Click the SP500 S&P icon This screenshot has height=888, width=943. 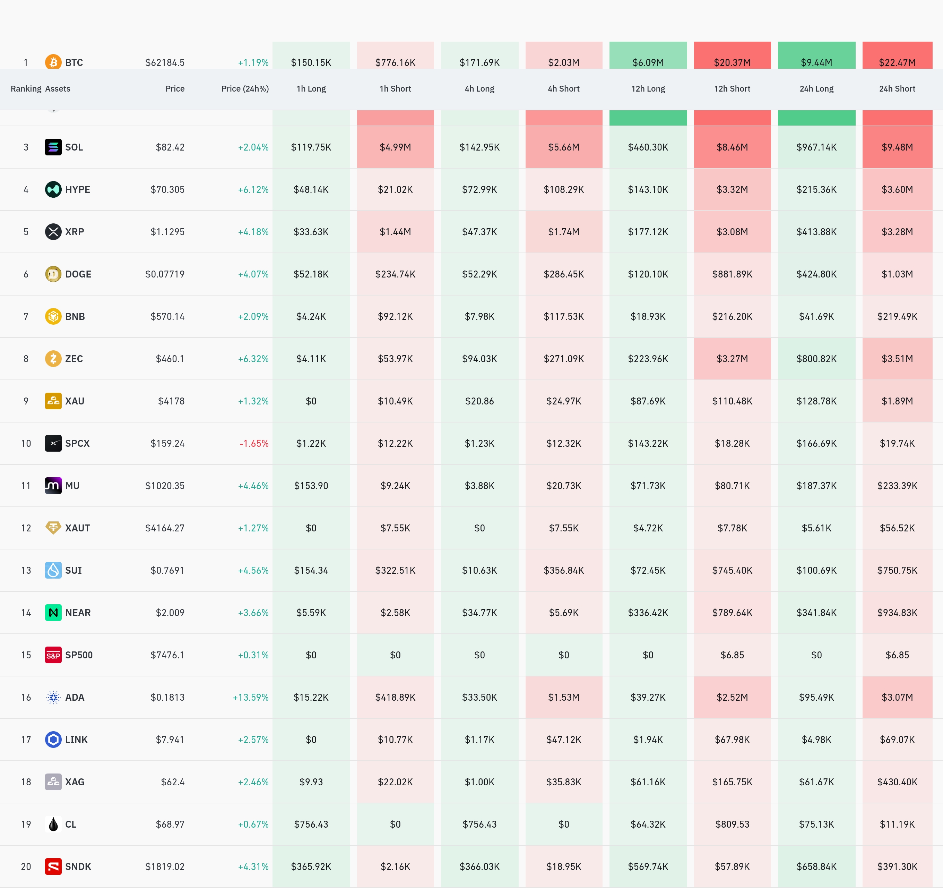click(x=53, y=655)
